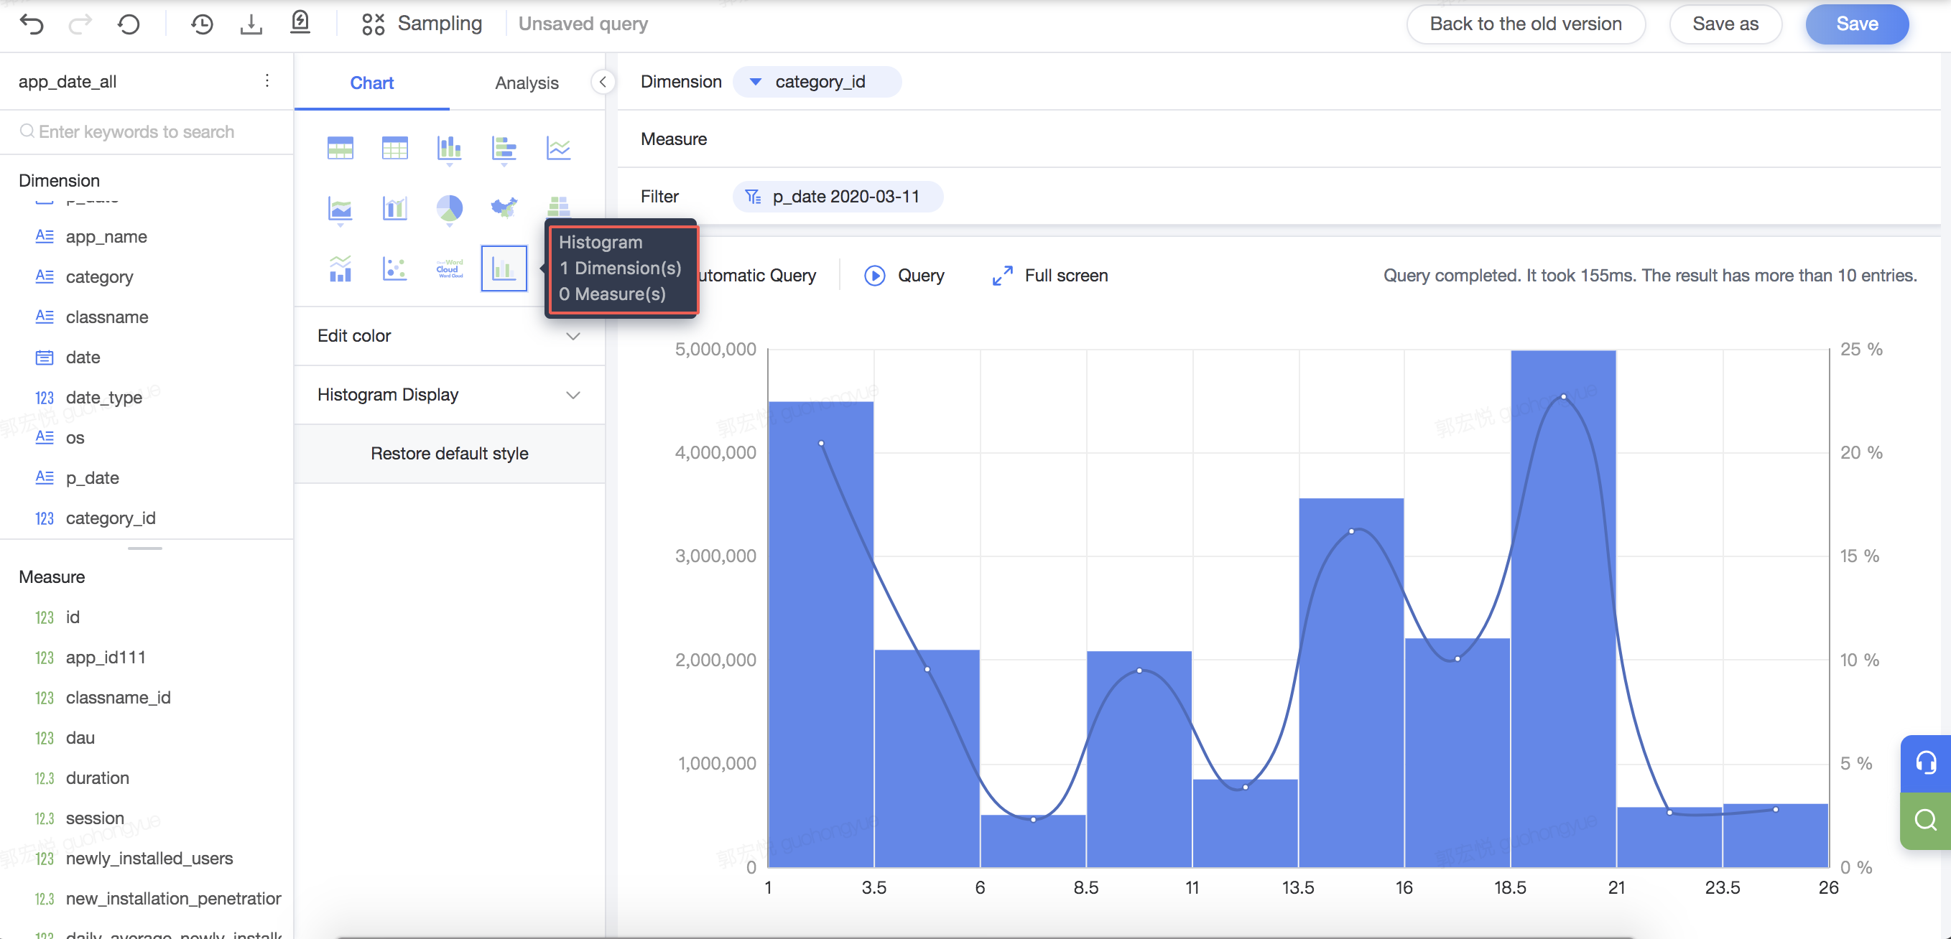
Task: Click the Full screen label
Action: click(x=1065, y=276)
